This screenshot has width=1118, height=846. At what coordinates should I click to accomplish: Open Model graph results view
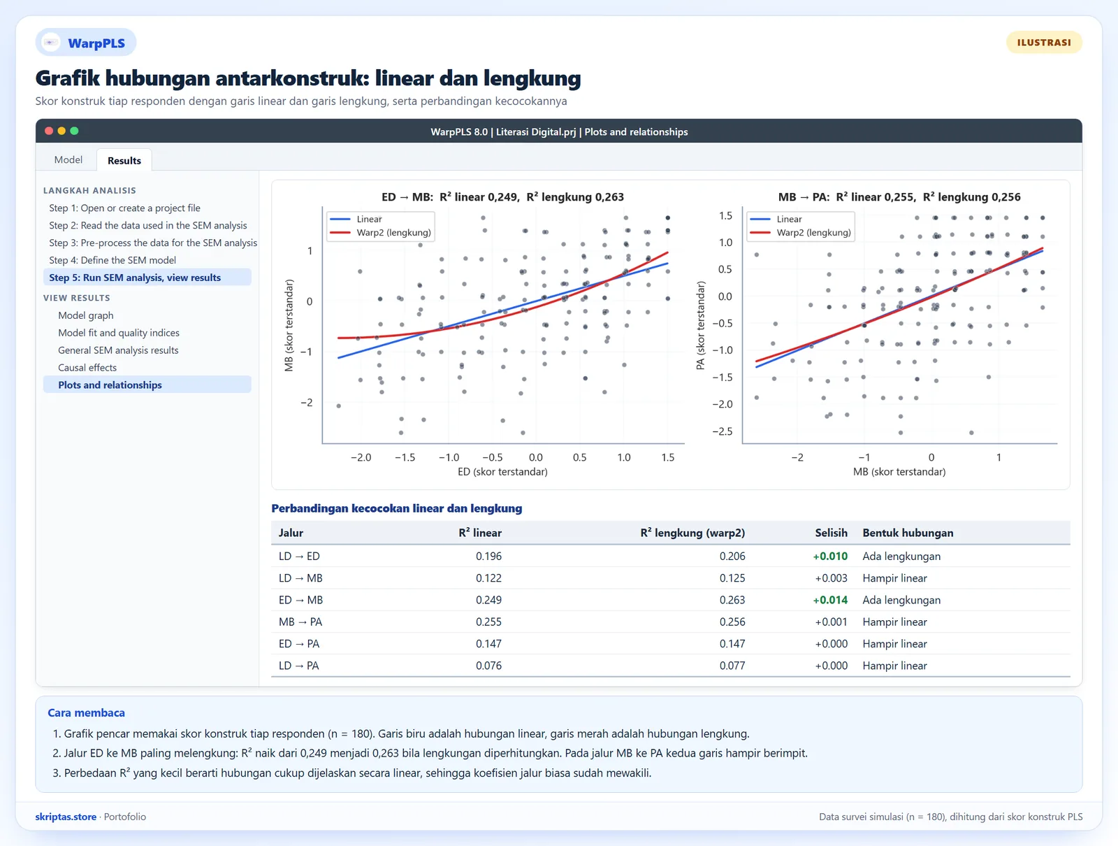tap(86, 315)
